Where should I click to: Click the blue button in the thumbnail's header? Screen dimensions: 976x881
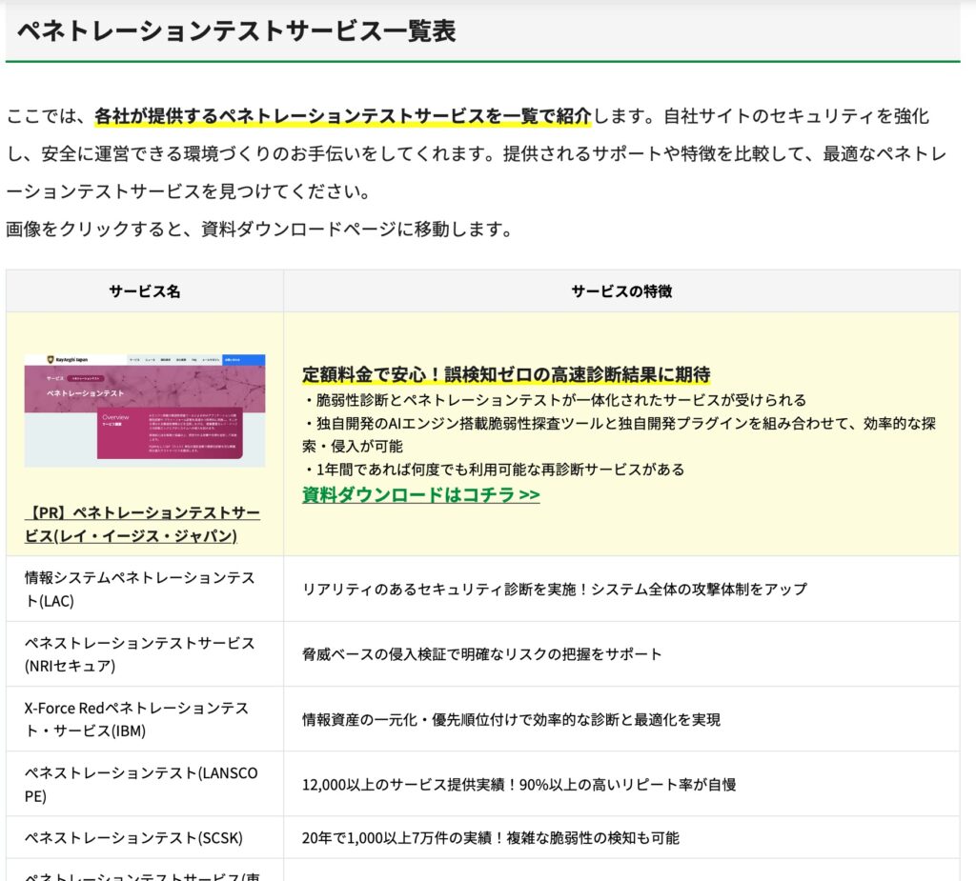click(x=243, y=360)
